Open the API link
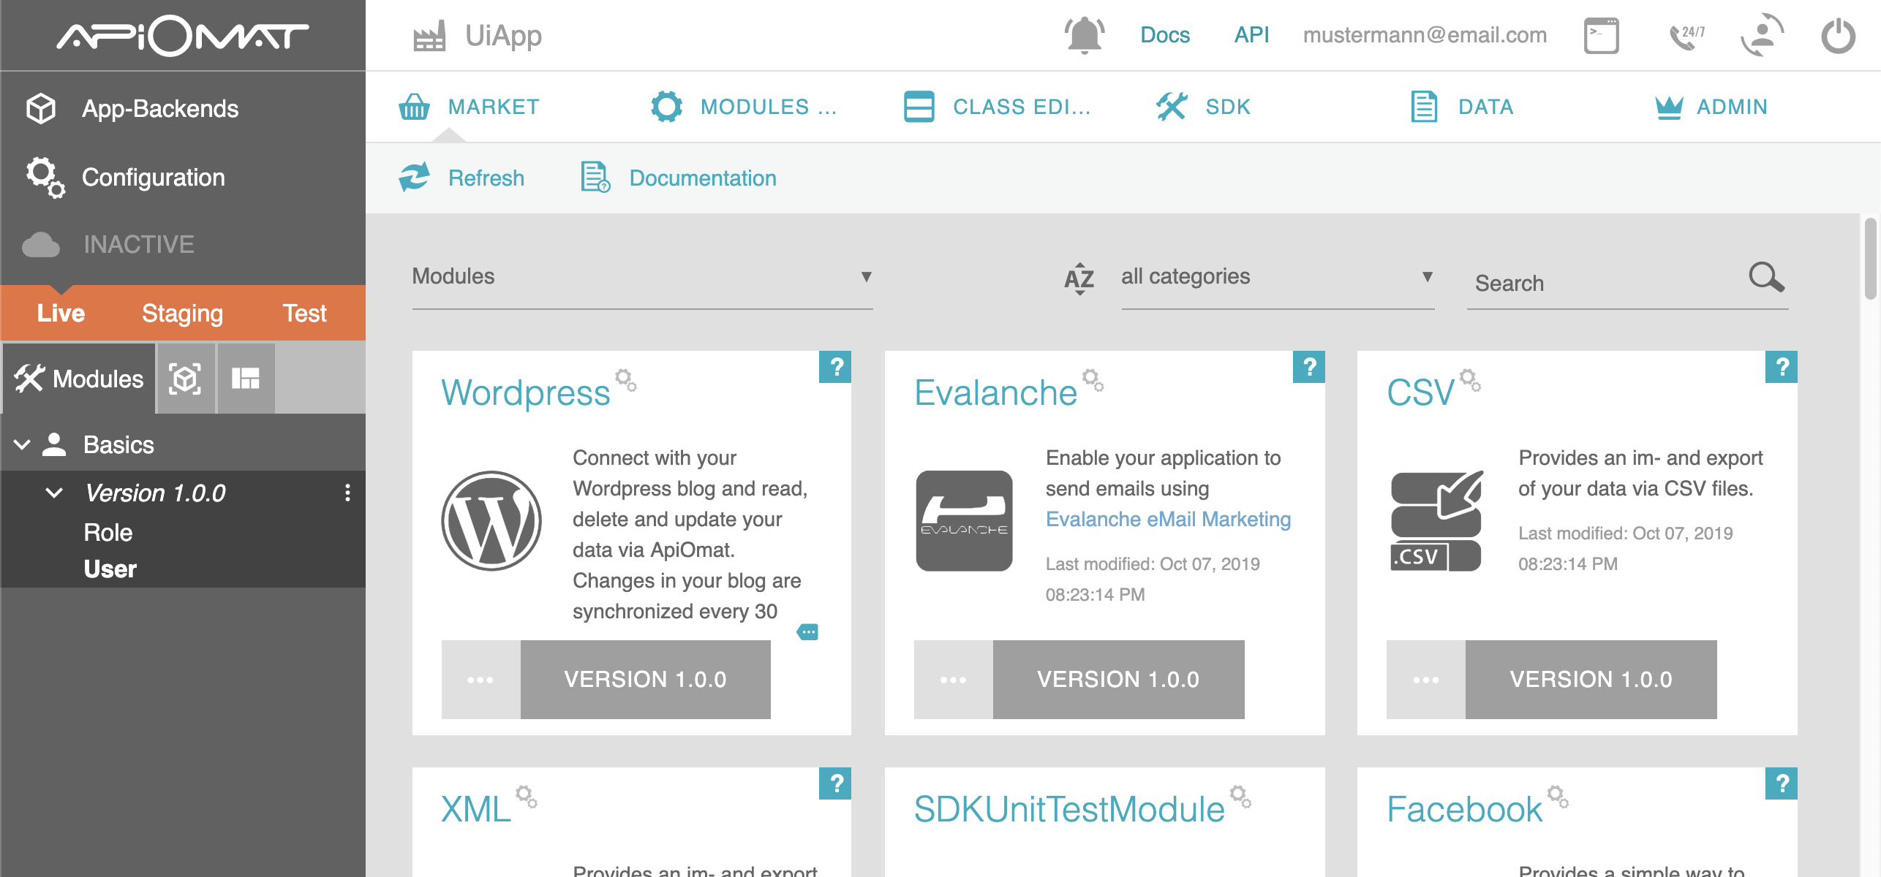This screenshot has width=1881, height=877. coord(1252,35)
